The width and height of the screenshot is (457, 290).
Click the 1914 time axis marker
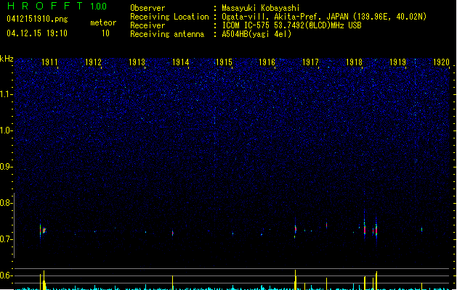tap(180, 62)
